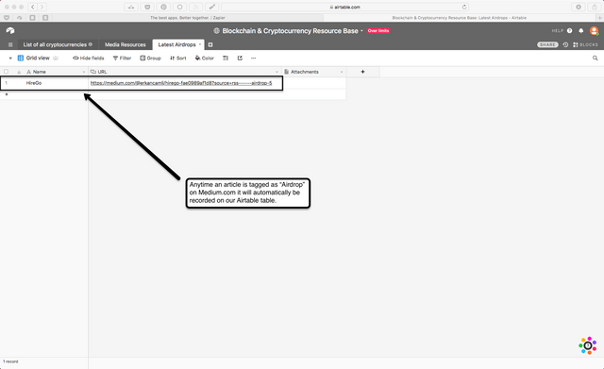Add a new table with plus icon
The height and width of the screenshot is (369, 604).
coord(210,44)
